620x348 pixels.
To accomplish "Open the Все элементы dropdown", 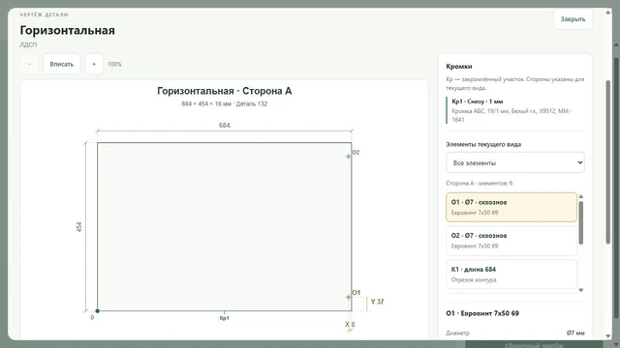I will coord(514,162).
